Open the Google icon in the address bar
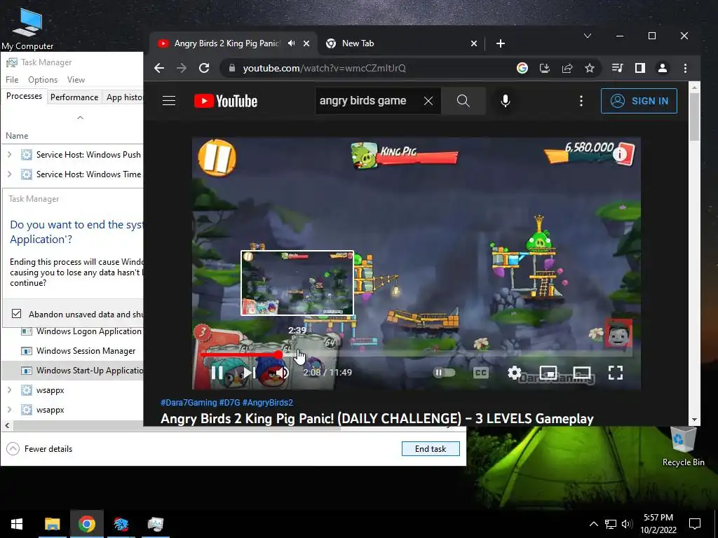The image size is (718, 538). tap(522, 68)
